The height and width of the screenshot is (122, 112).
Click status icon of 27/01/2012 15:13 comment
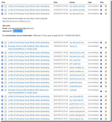[101, 67]
